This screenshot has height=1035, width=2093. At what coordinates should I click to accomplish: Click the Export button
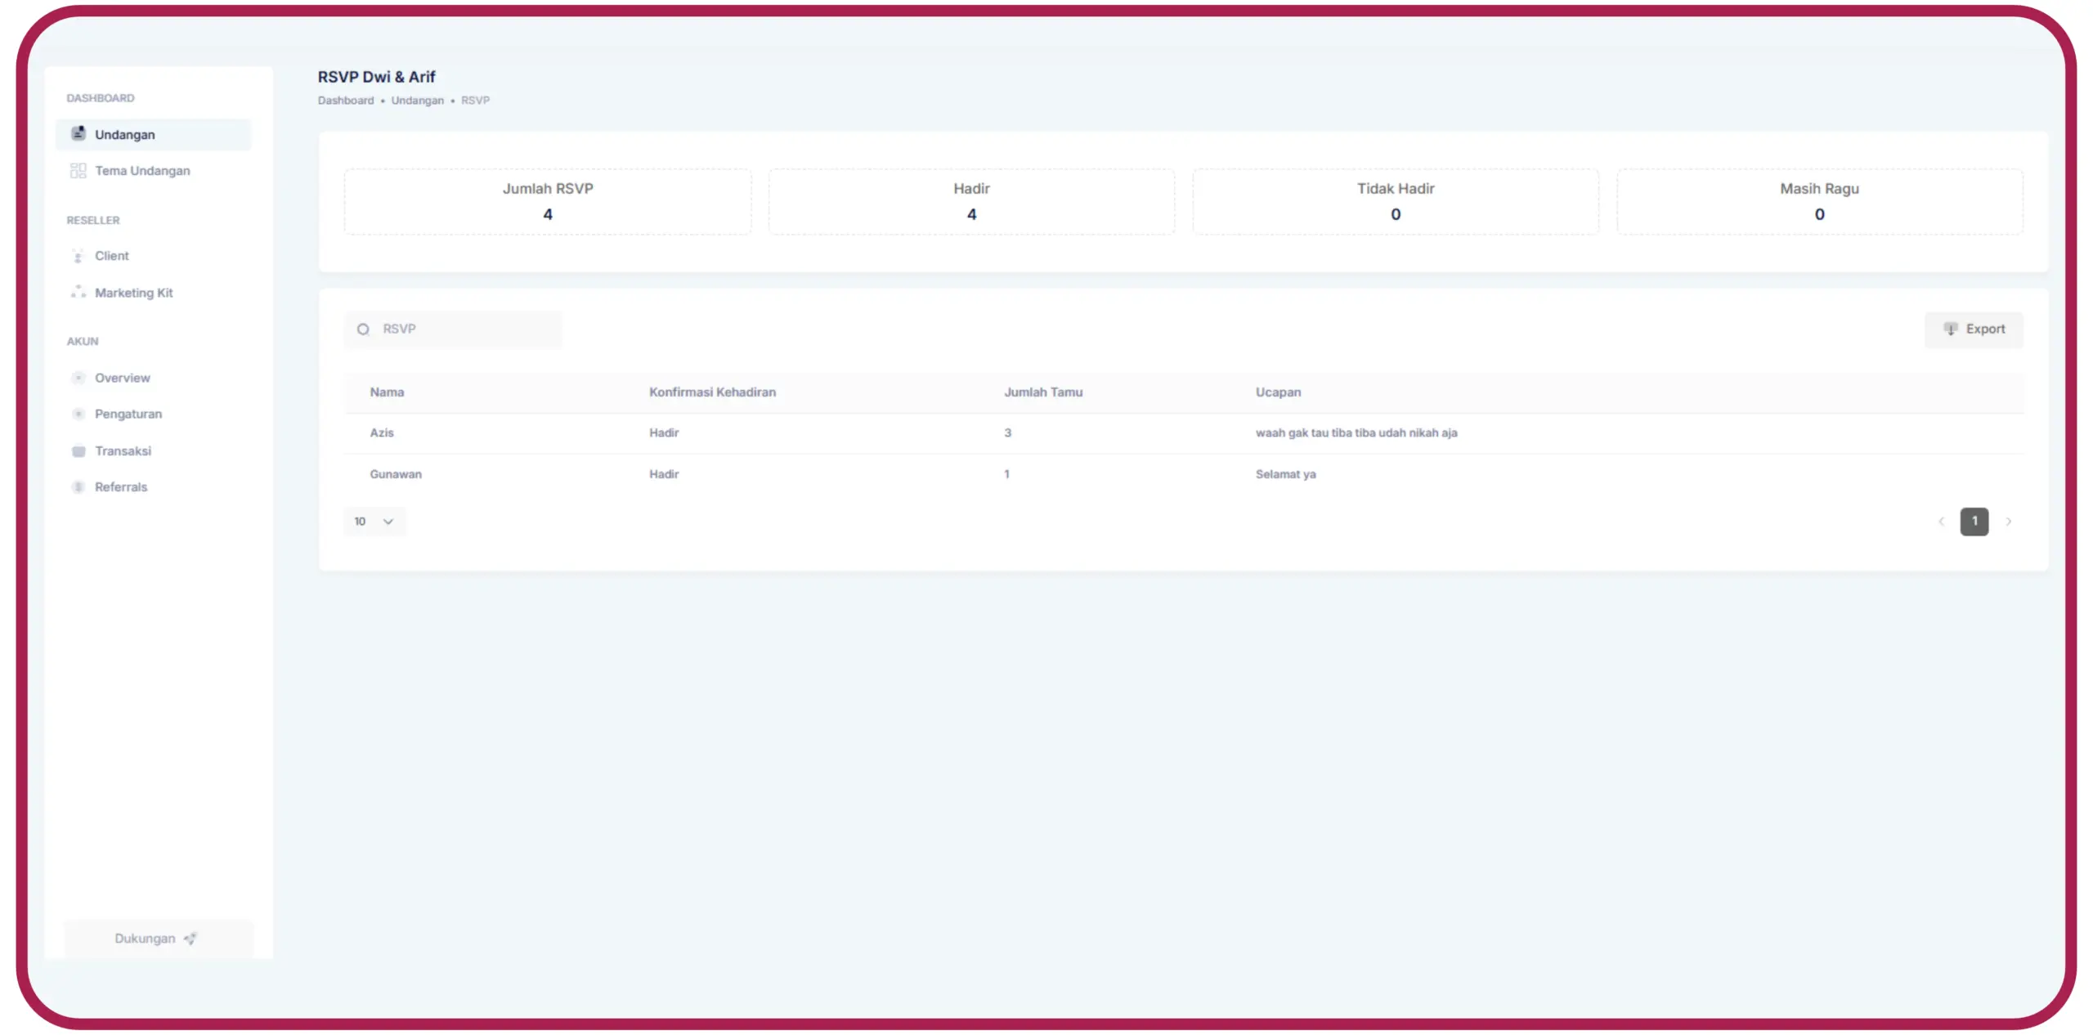point(1974,329)
